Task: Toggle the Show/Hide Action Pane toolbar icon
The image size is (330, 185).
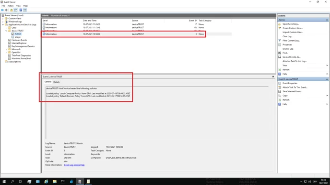Action: 25,10
